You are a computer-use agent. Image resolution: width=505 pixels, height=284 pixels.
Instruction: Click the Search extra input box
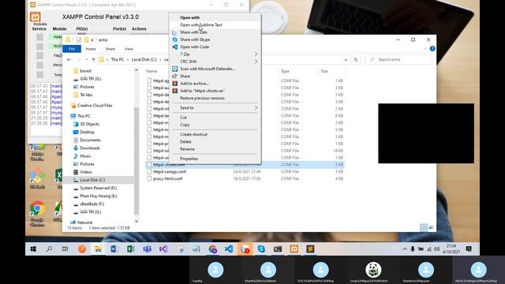(x=398, y=60)
